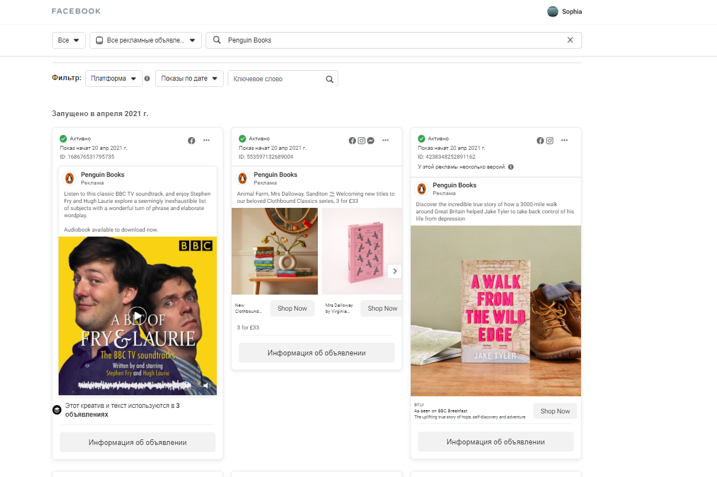Expand the Все dropdown
This screenshot has width=717, height=477.
(69, 40)
